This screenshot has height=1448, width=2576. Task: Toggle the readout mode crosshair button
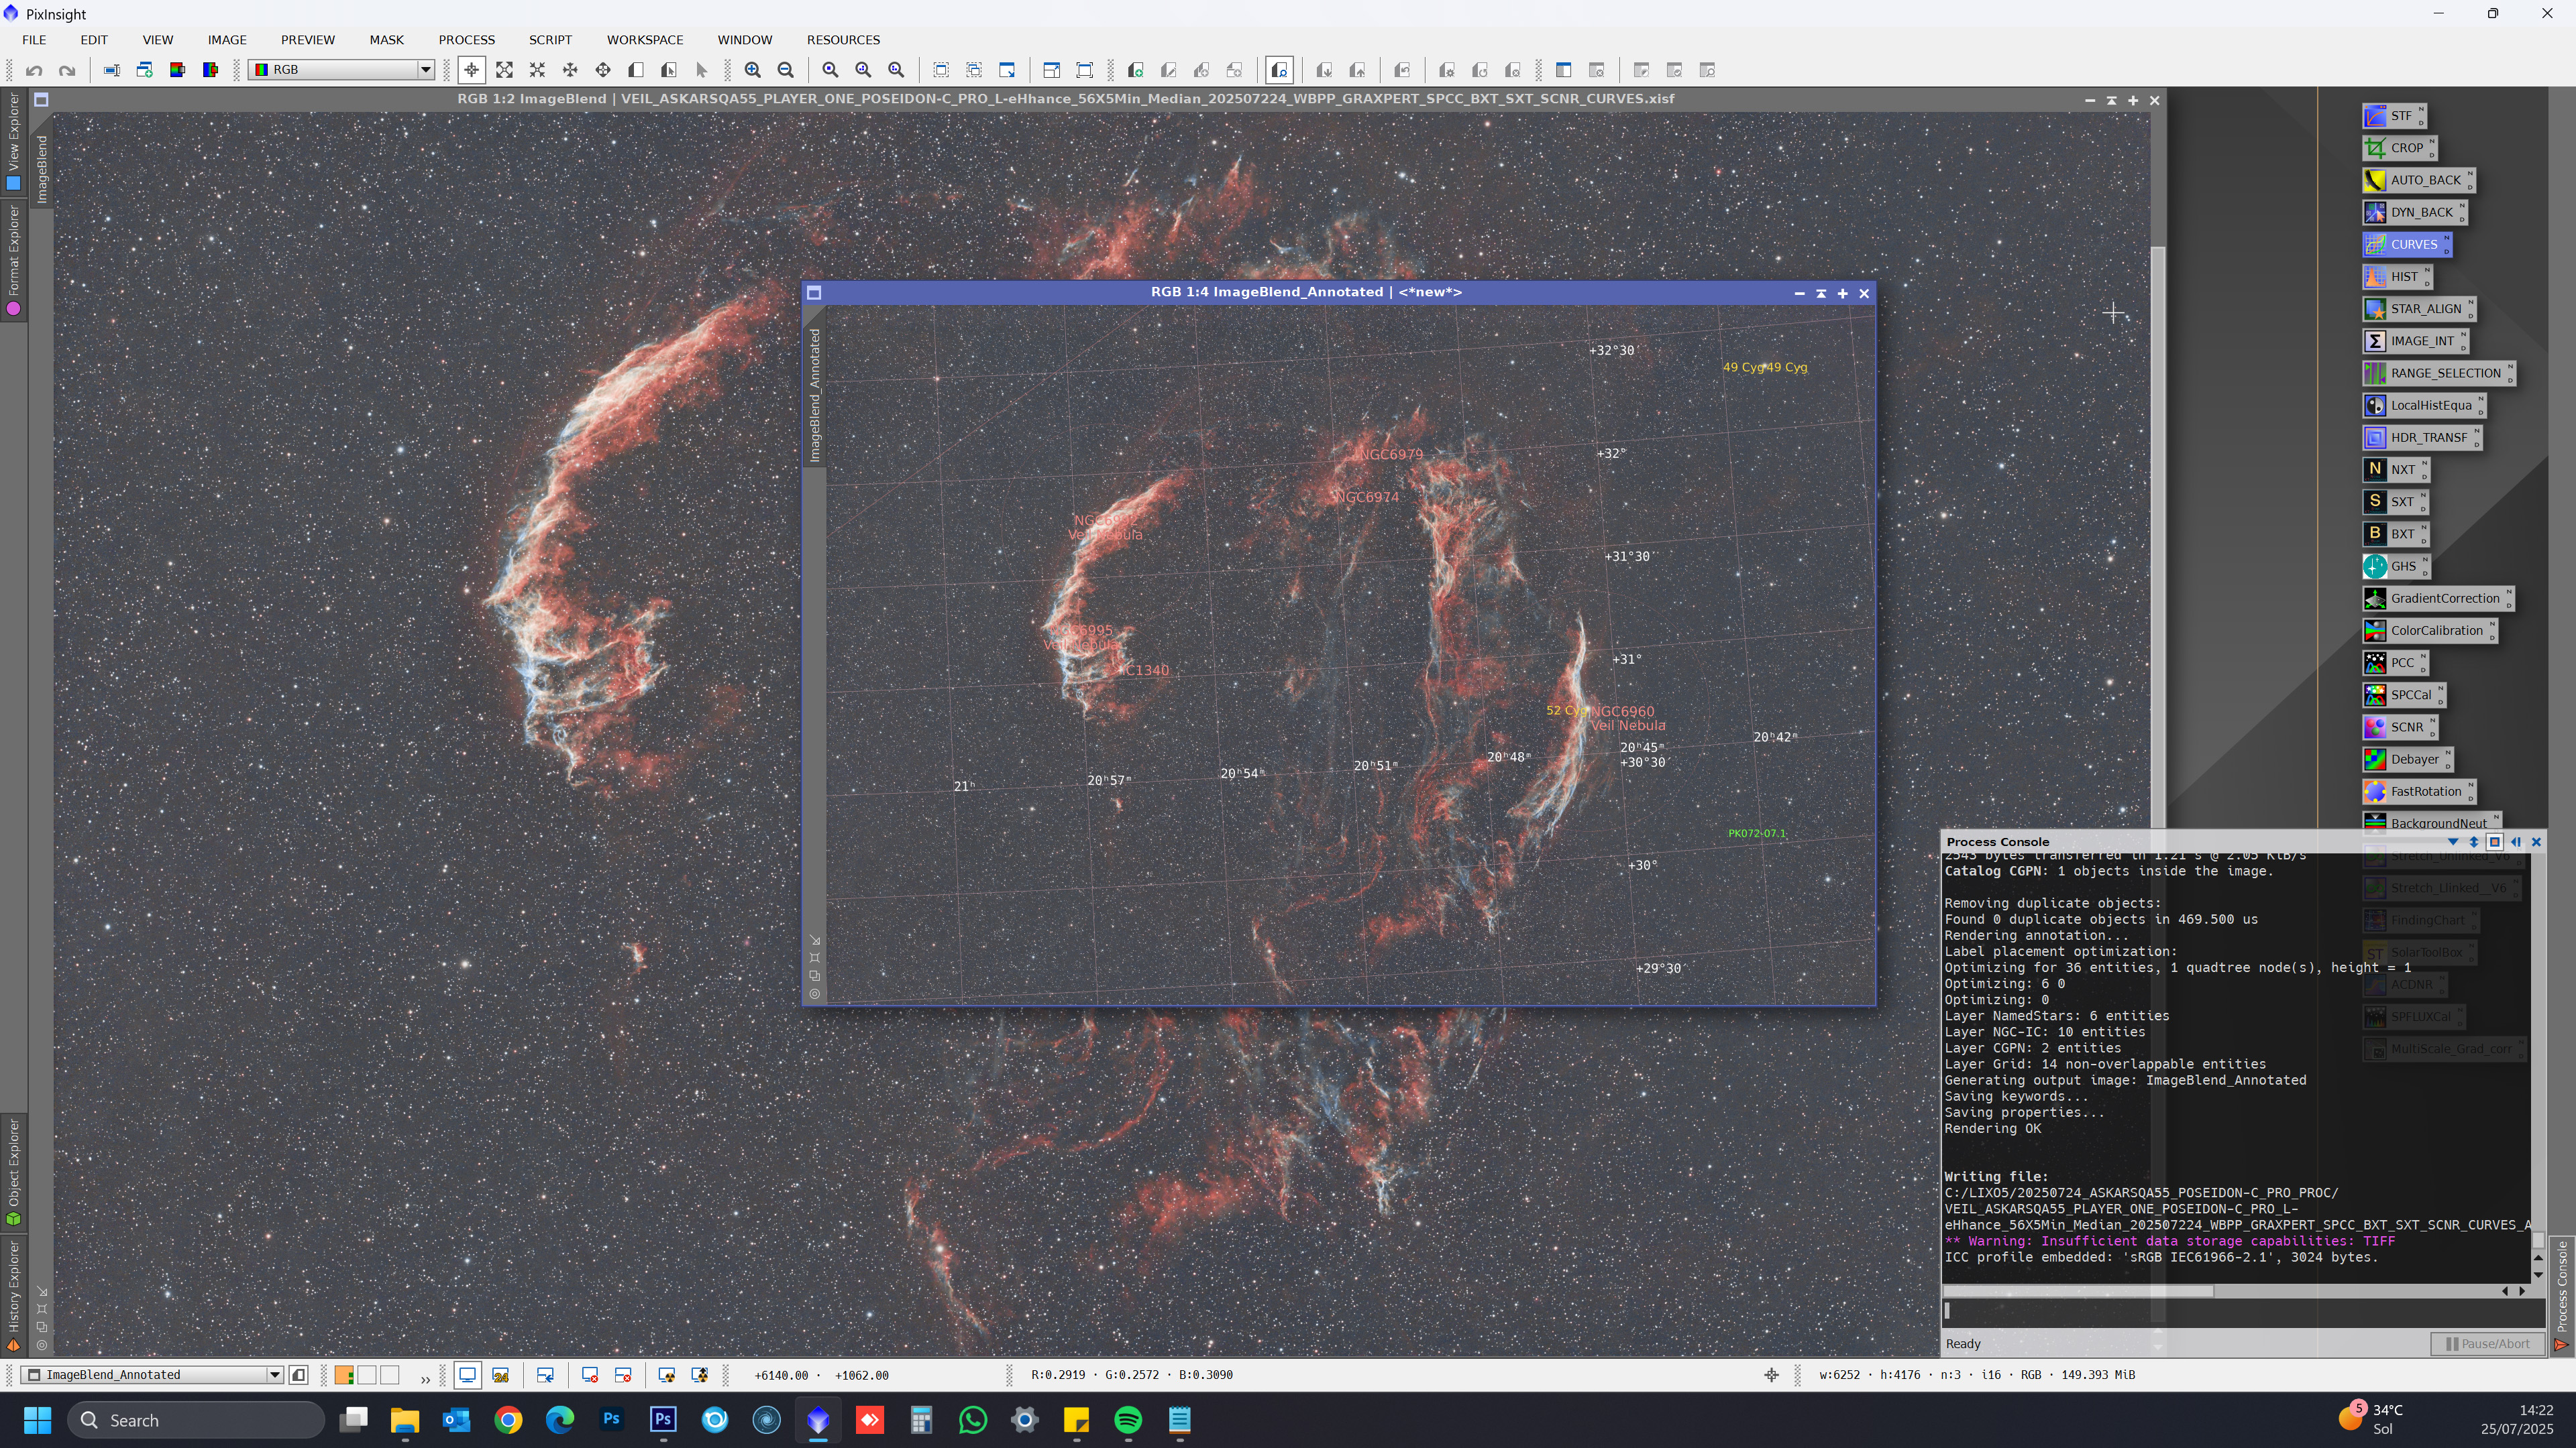tap(471, 70)
